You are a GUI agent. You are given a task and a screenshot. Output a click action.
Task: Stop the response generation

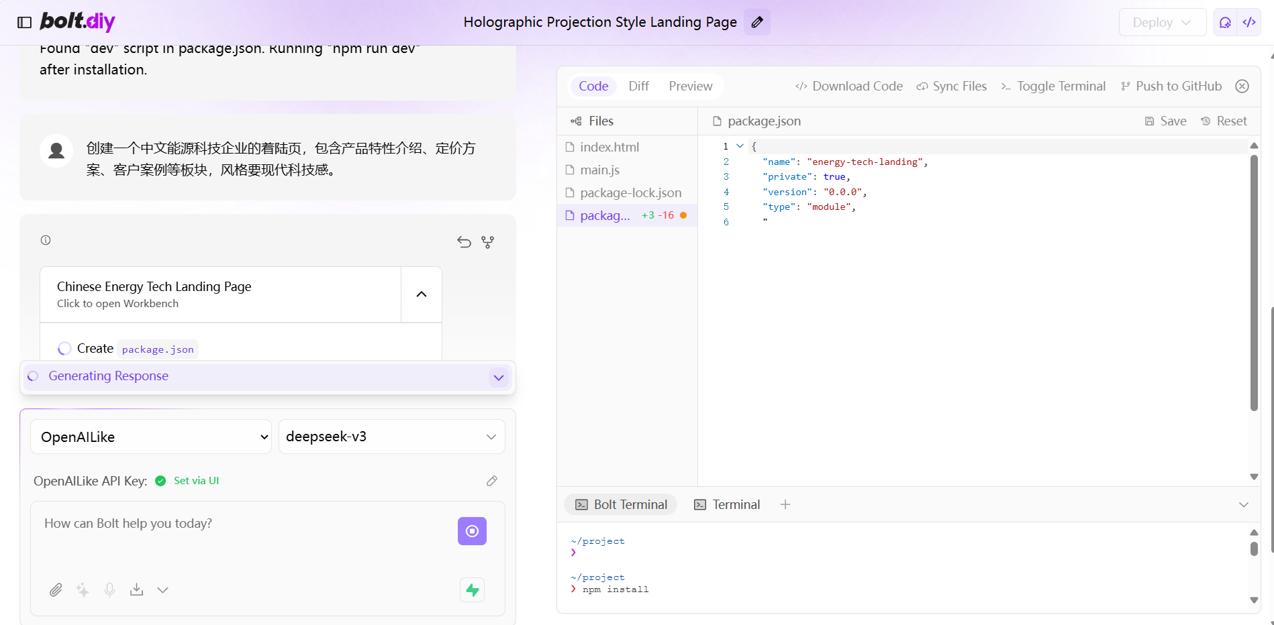click(x=472, y=531)
